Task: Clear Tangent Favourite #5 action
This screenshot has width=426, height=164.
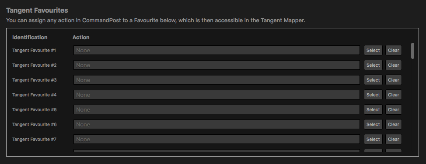Action: click(393, 109)
